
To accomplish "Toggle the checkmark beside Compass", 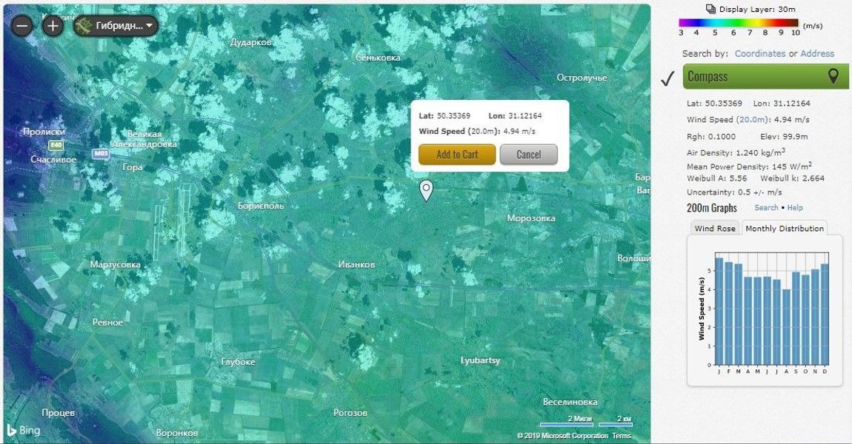I will click(x=668, y=78).
